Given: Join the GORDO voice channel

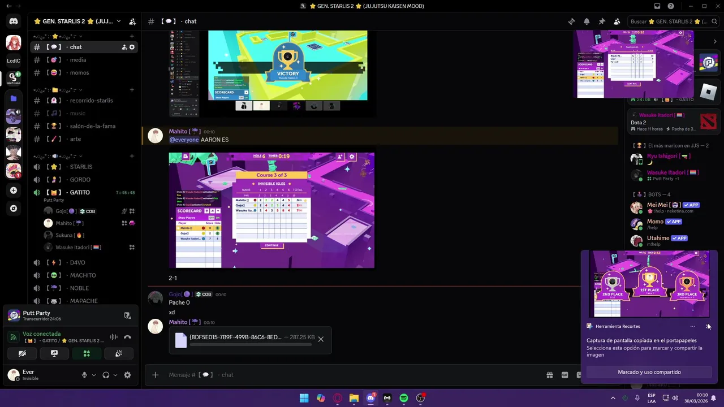Looking at the screenshot, I should [x=83, y=180].
